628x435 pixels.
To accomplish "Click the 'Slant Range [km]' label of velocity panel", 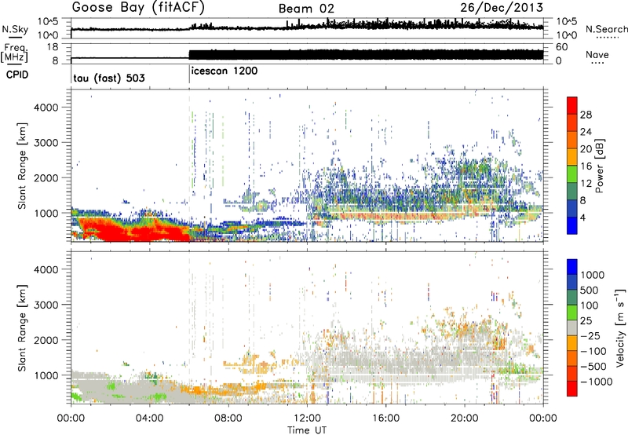I will pos(22,327).
